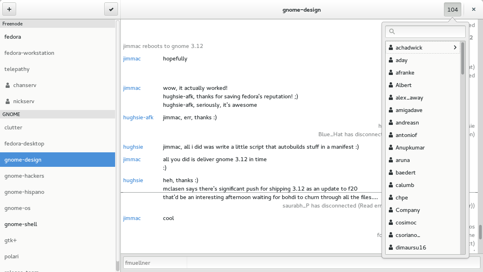Open the gnome-hackers room
This screenshot has width=483, height=272.
58,176
